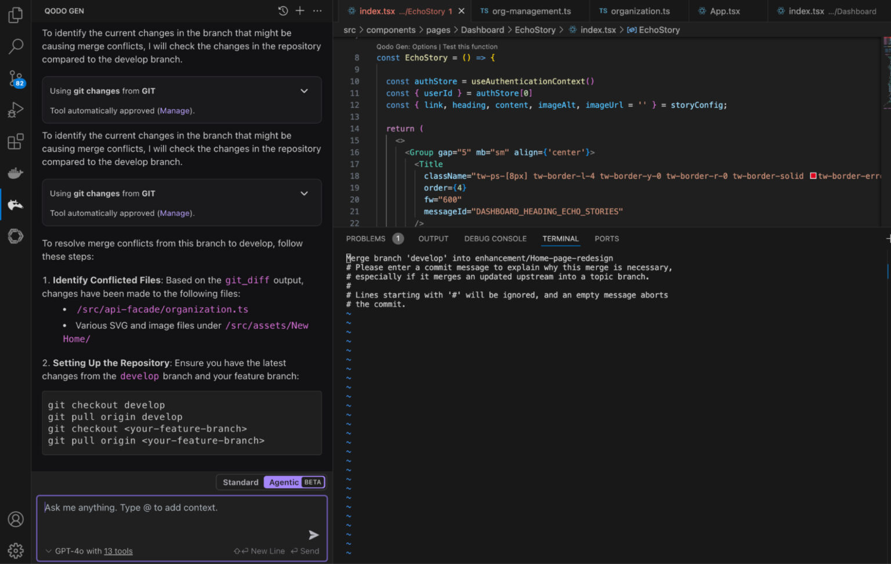The image size is (891, 564).
Task: Open Qodo Gen chat history
Action: [x=282, y=10]
